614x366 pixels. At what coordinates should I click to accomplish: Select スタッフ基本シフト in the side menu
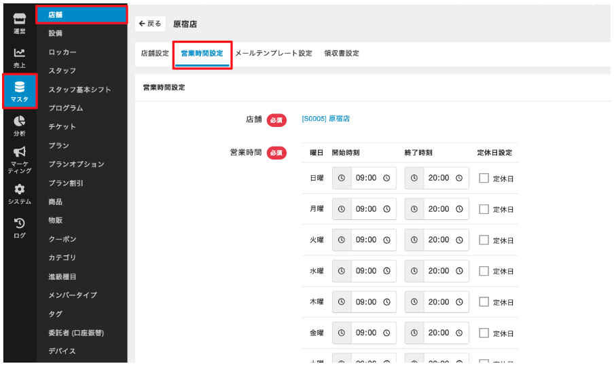pyautogui.click(x=79, y=90)
